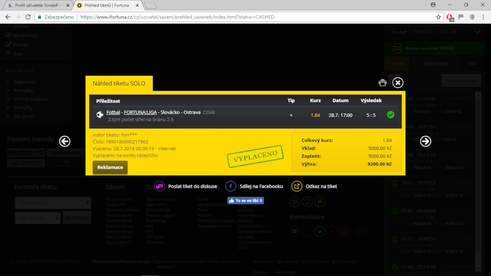Viewport: 491px width, 276px height.
Task: Expand the TondaP account dropdown chevron
Action: click(x=477, y=32)
